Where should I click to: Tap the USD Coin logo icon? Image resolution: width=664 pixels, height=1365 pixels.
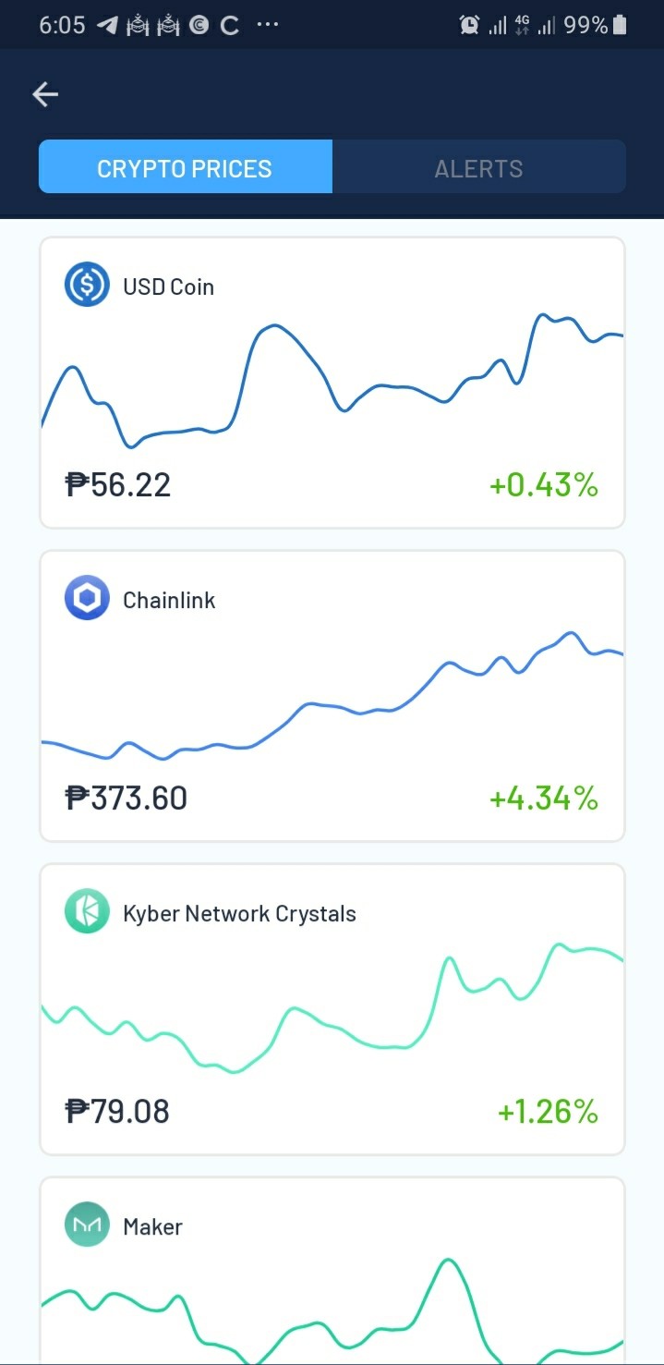(87, 285)
